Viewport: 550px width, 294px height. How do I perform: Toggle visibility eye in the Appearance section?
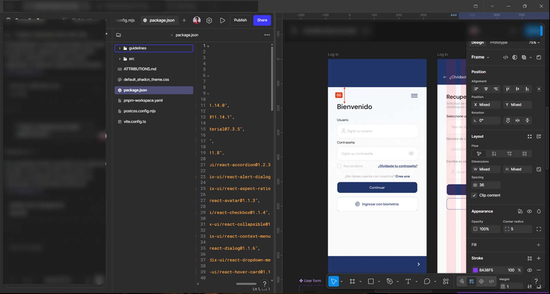(x=529, y=211)
